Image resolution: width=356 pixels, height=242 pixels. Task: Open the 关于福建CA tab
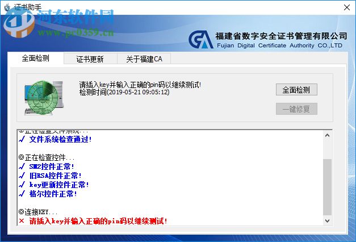144,59
